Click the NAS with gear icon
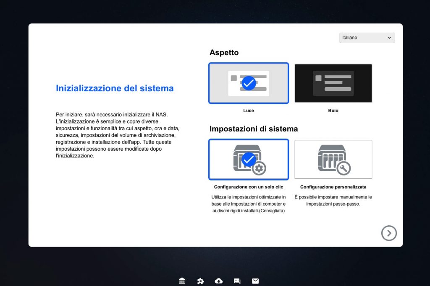This screenshot has height=286, width=430. tap(249, 160)
